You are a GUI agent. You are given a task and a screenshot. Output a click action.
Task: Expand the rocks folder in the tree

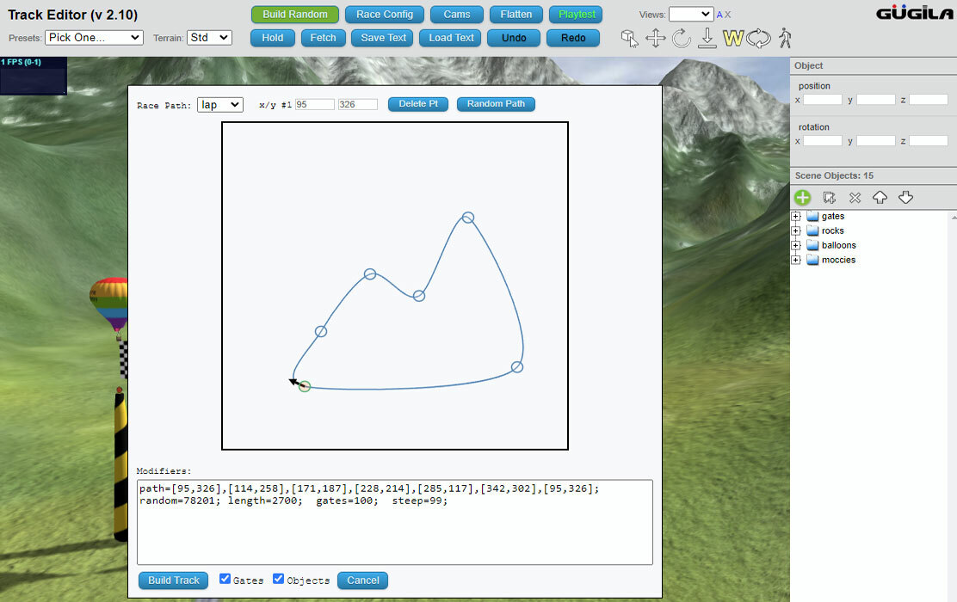click(x=796, y=231)
